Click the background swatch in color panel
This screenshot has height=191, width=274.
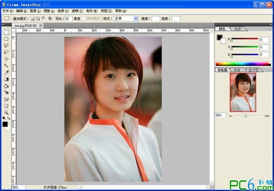tap(224, 42)
